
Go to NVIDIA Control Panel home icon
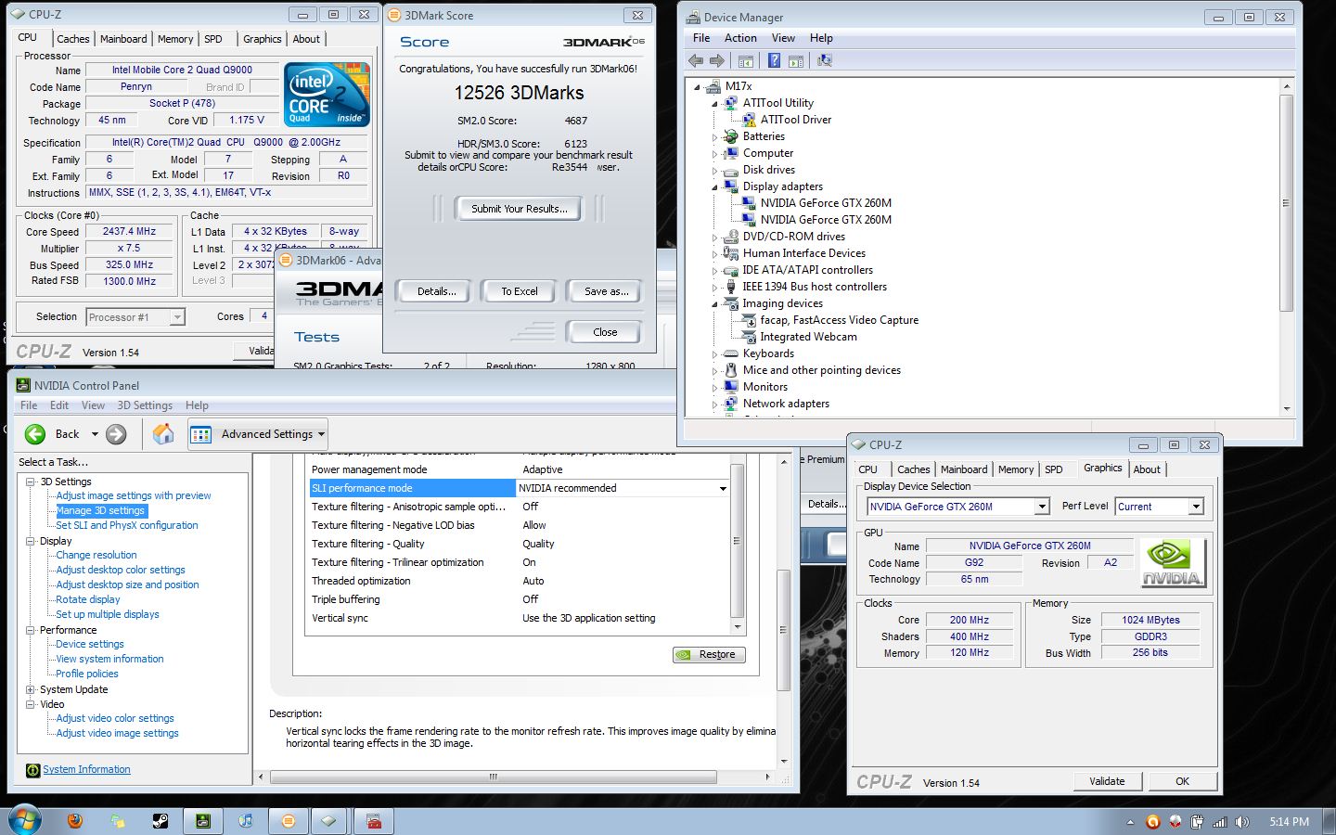(x=163, y=433)
